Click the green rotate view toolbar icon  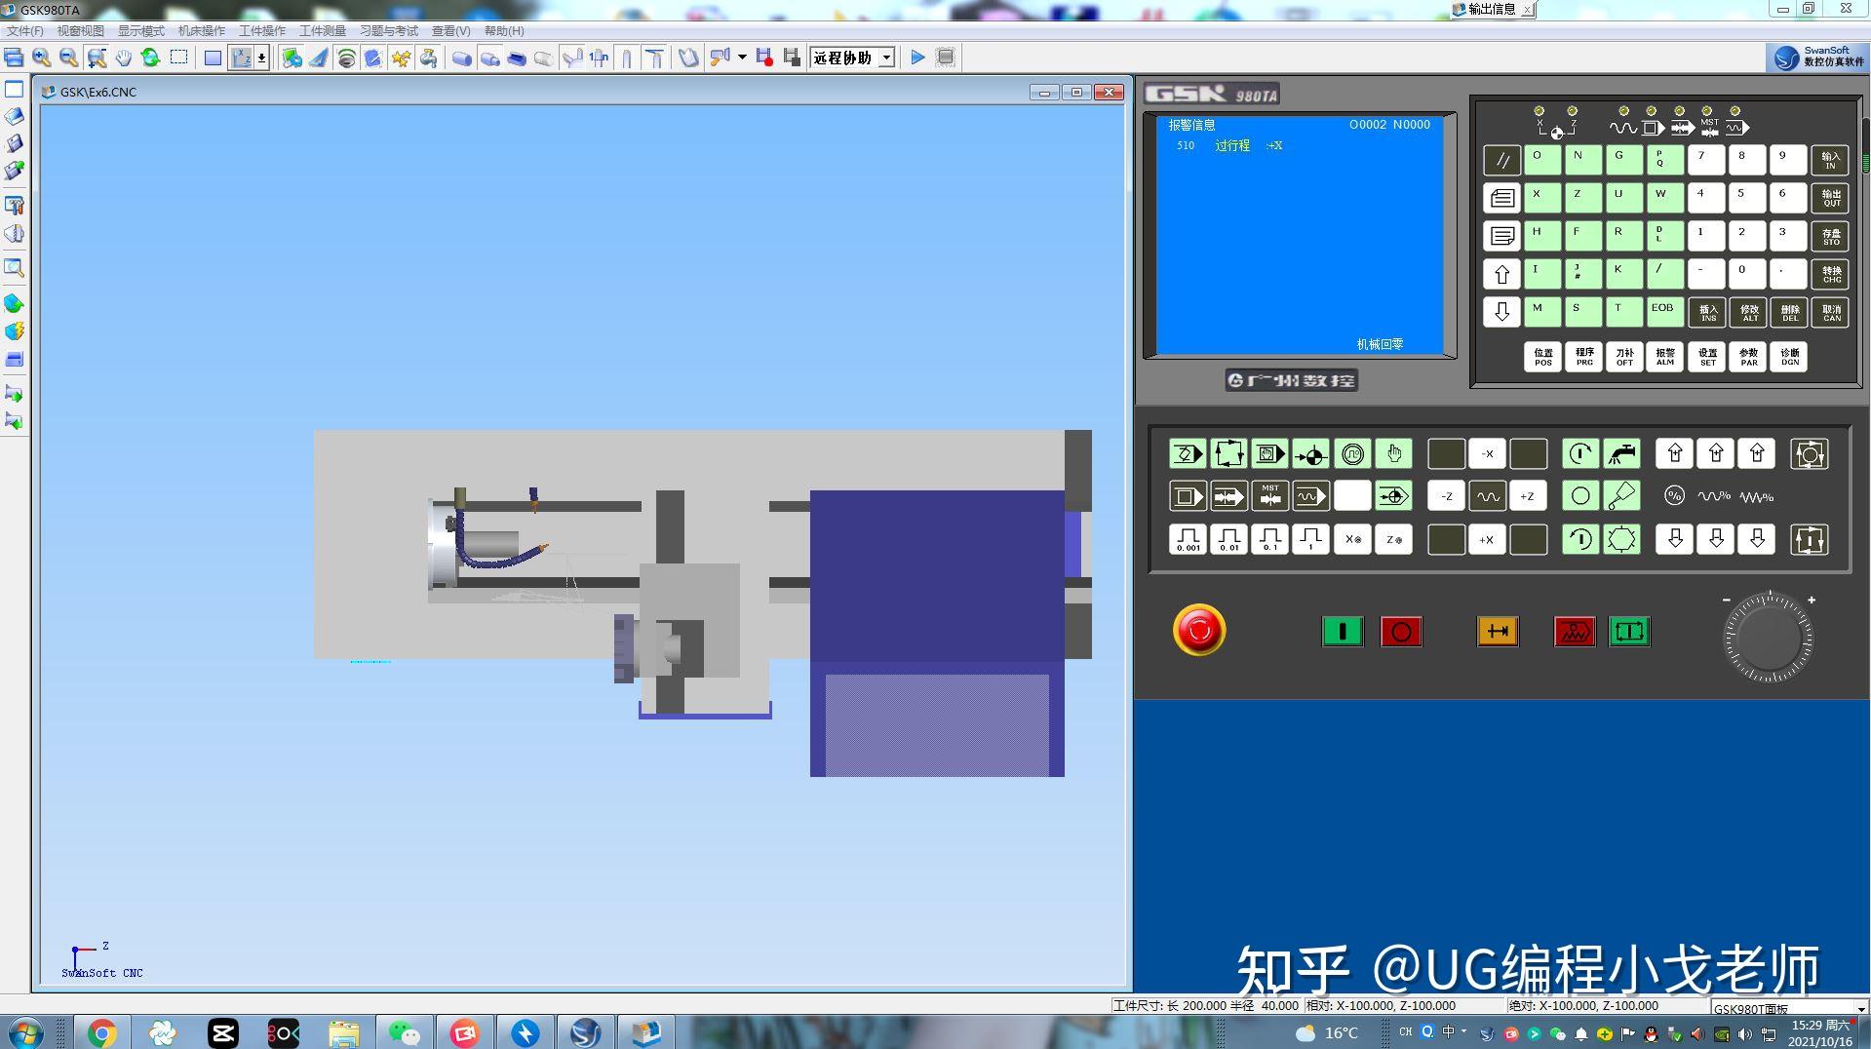(151, 58)
